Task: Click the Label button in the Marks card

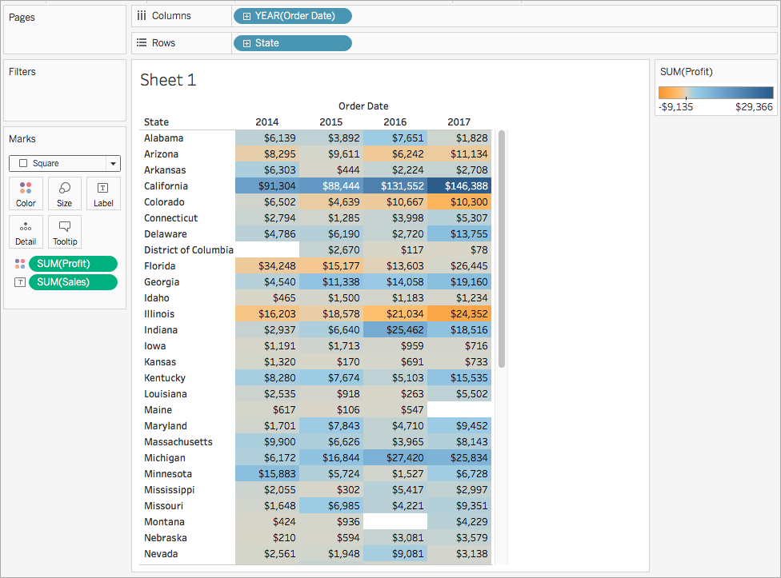Action: click(103, 193)
